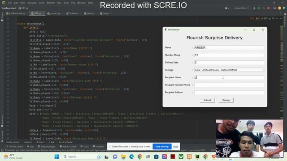Click the PyCharm logo icon in the title bar

[4, 3]
